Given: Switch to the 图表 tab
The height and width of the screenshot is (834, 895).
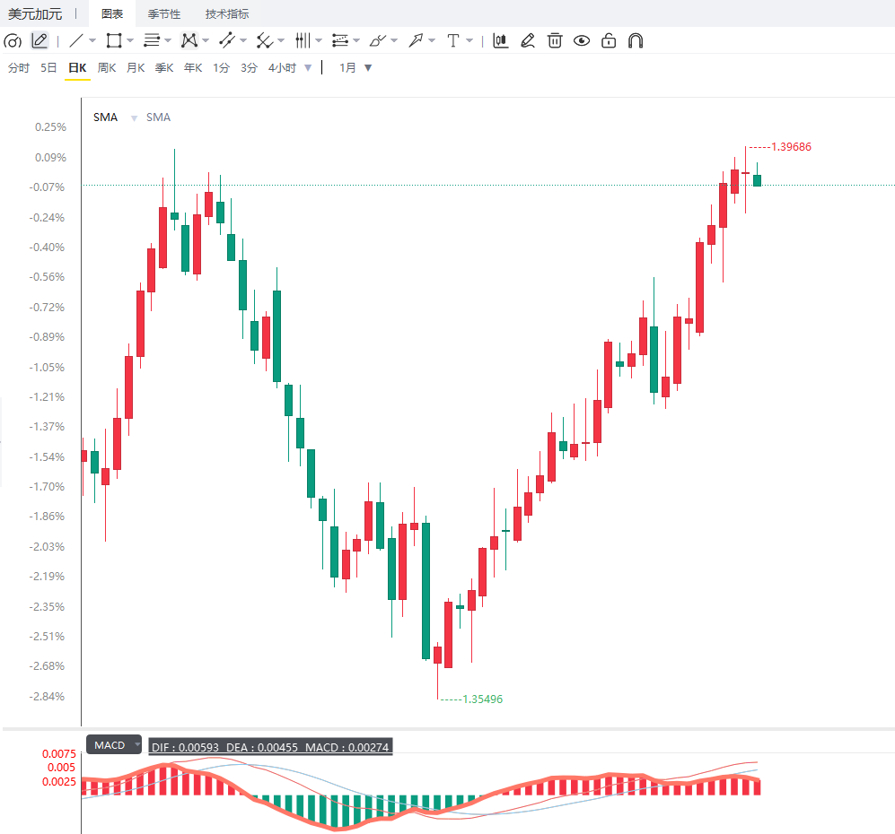Looking at the screenshot, I should tap(112, 13).
